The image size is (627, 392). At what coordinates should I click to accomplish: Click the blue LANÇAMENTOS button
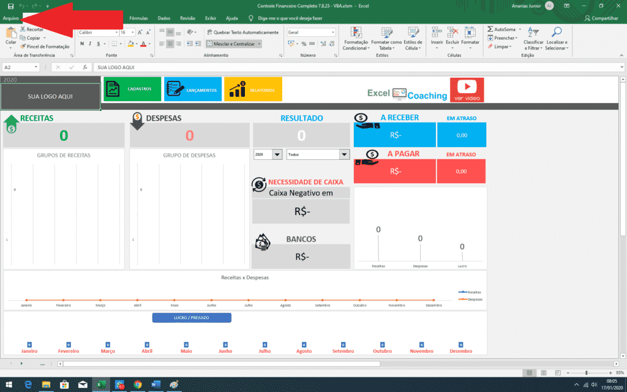[x=193, y=89]
